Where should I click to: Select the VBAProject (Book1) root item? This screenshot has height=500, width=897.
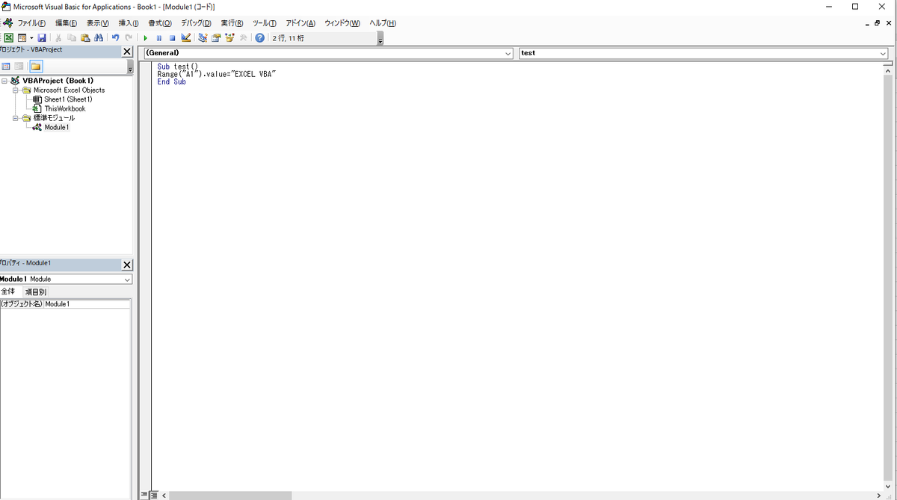click(x=58, y=81)
